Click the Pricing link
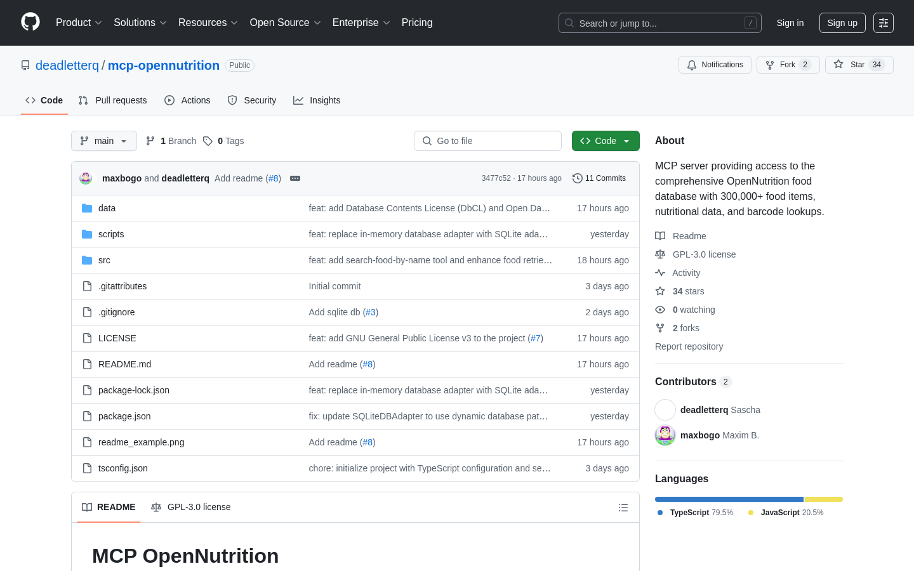914x571 pixels. click(x=417, y=23)
